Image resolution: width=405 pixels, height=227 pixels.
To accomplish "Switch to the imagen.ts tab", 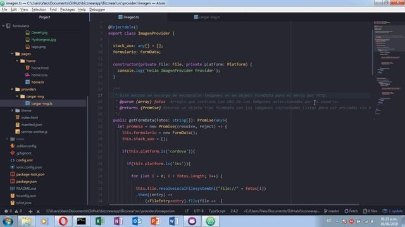I will 128,17.
